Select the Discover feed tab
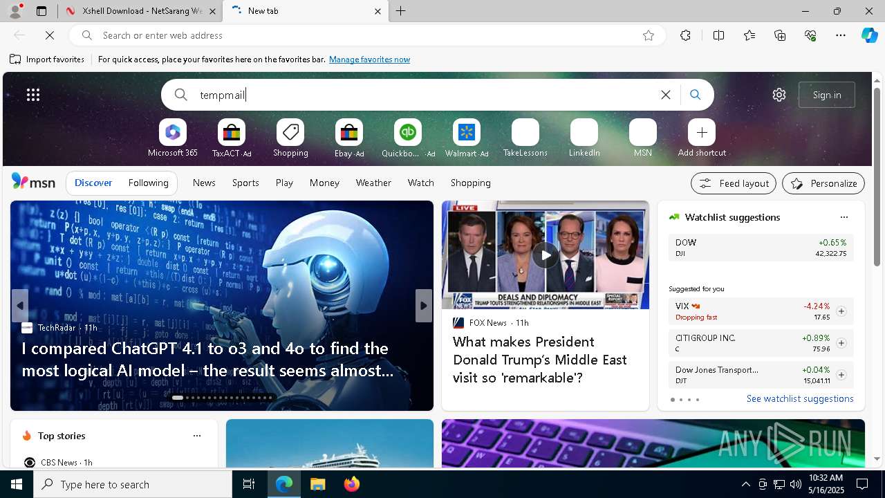Image resolution: width=885 pixels, height=498 pixels. (93, 183)
